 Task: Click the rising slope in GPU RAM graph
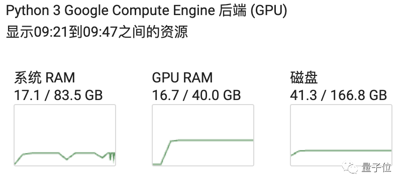point(166,152)
